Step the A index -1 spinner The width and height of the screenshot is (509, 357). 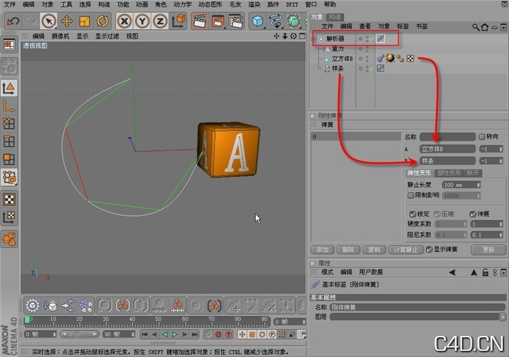[501, 149]
